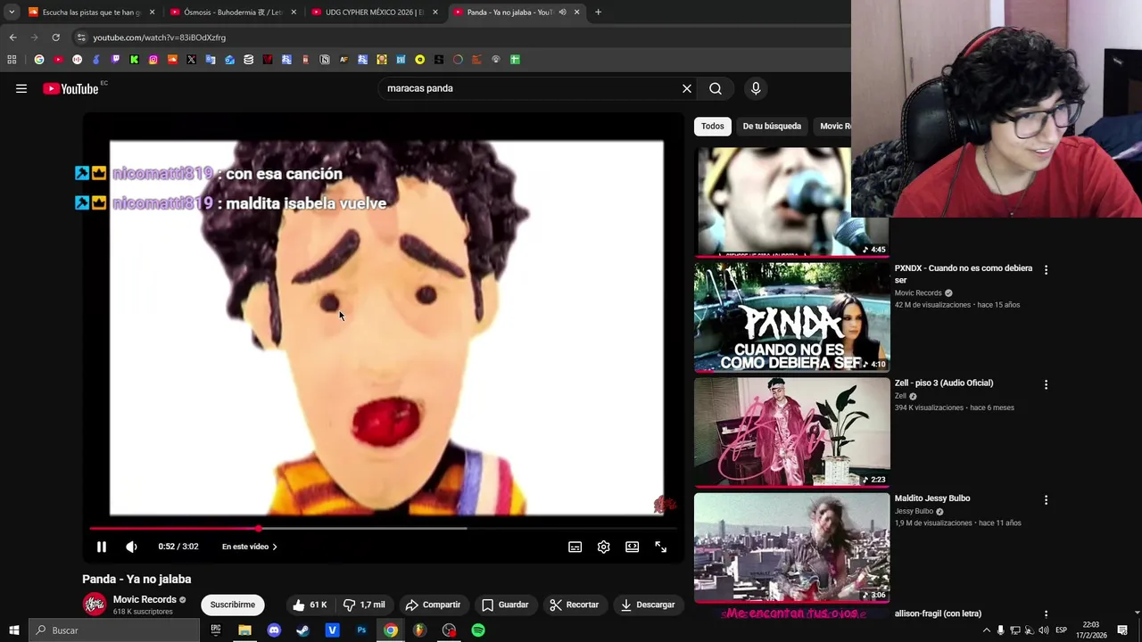Expand the tab search dropdown arrow

(12, 12)
